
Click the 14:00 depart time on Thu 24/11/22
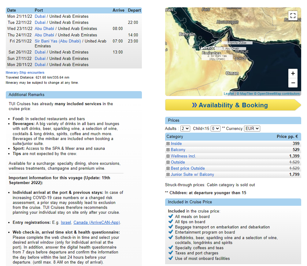[133, 35]
